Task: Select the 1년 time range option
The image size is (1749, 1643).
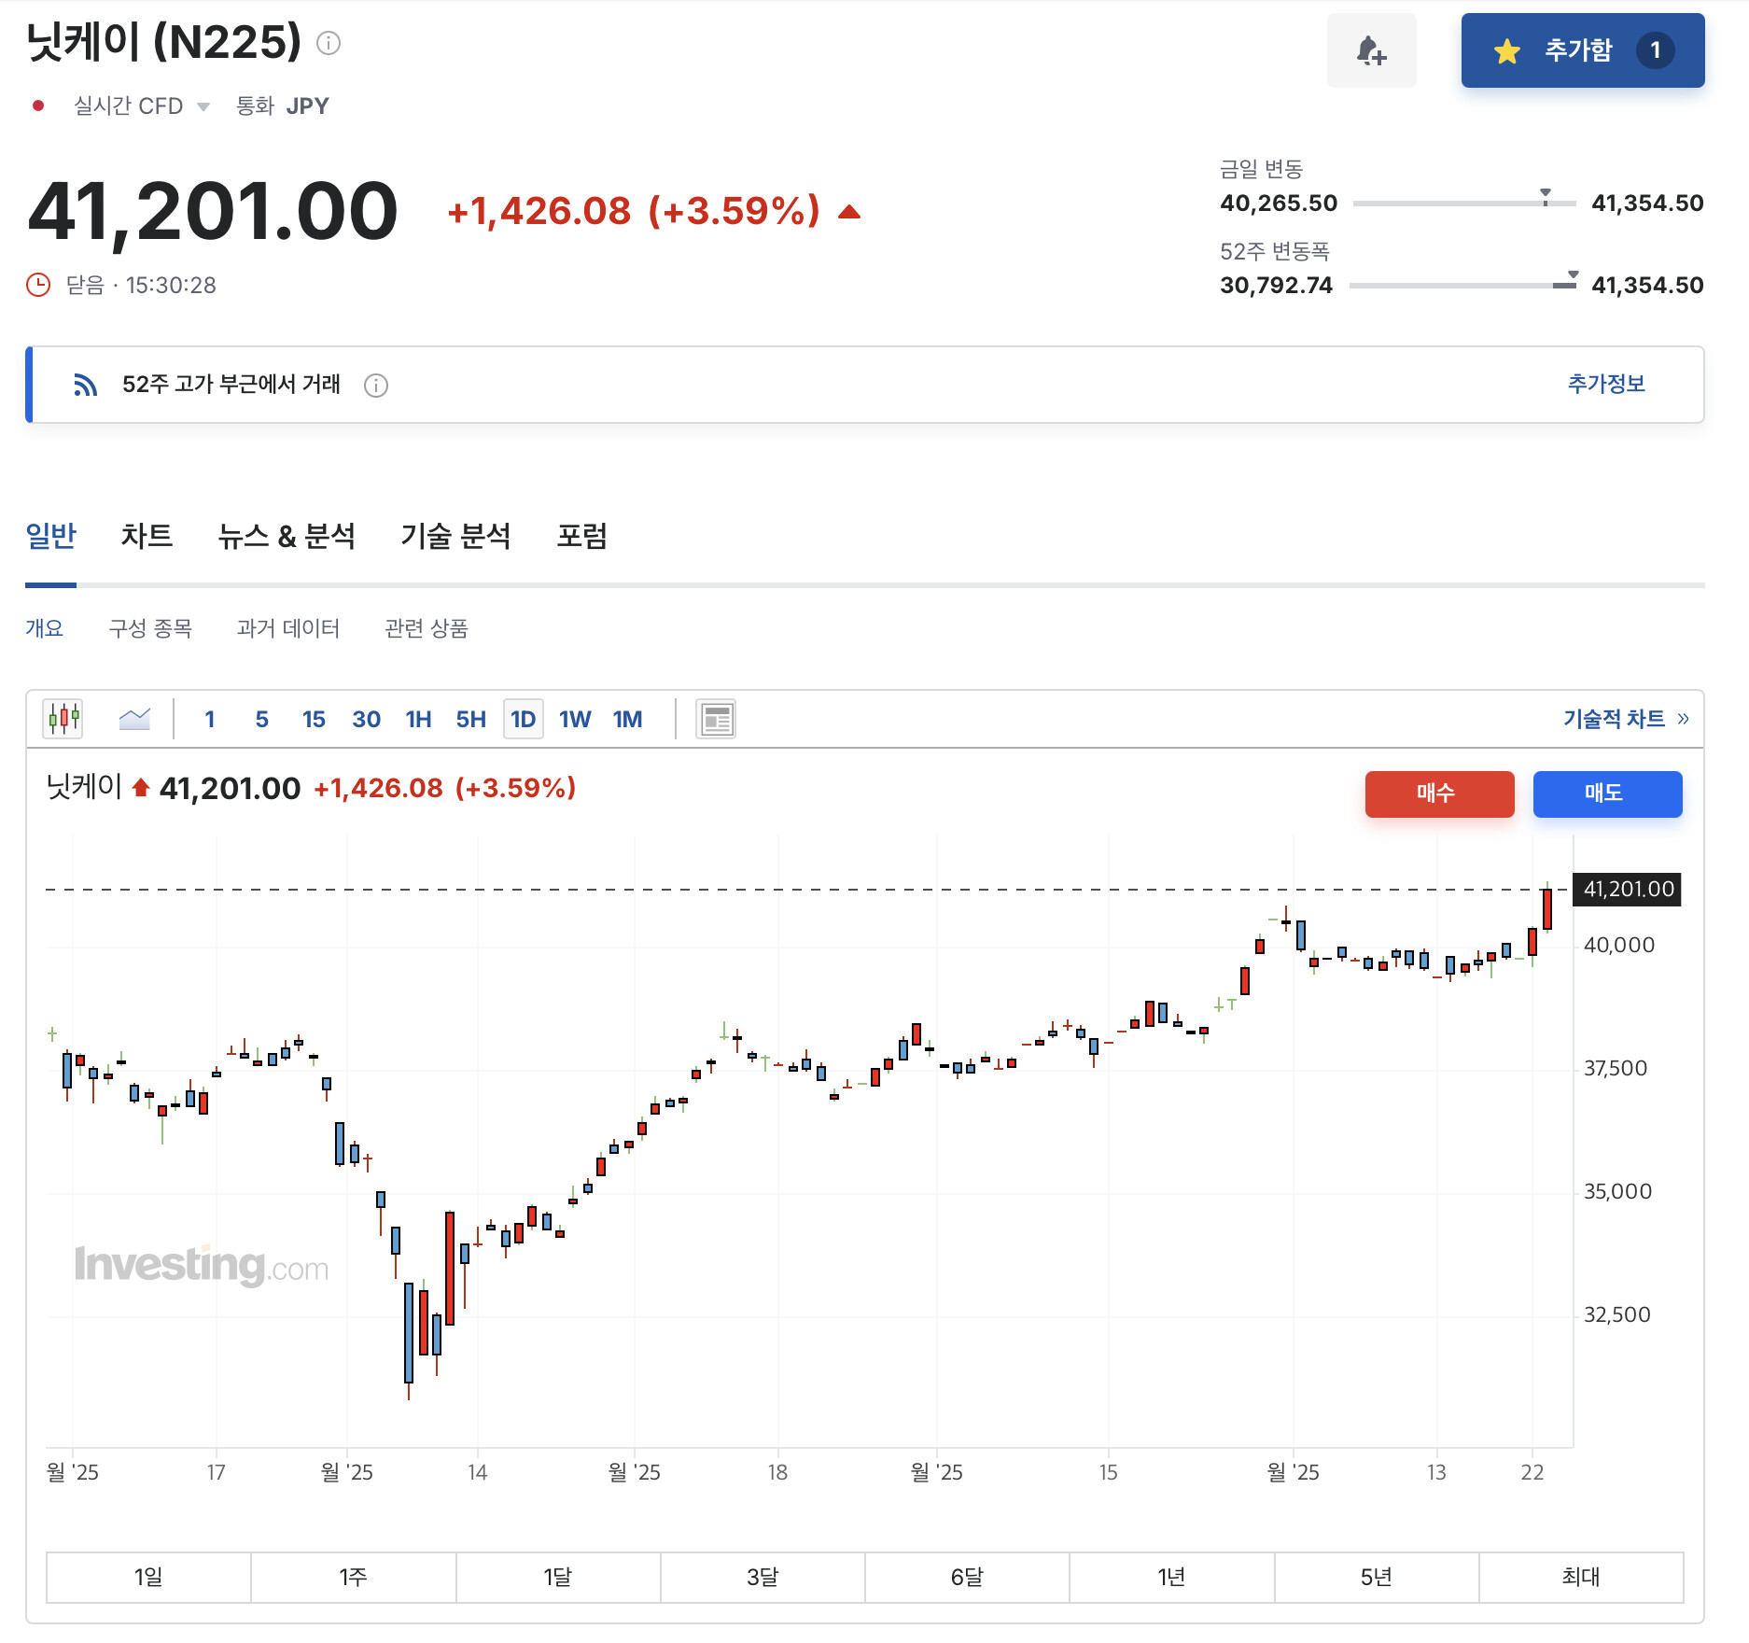Action: point(1171,1578)
